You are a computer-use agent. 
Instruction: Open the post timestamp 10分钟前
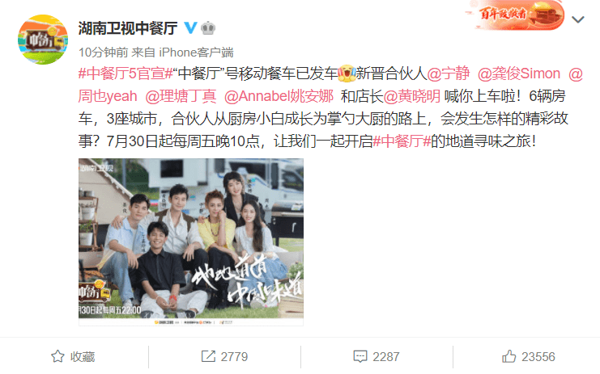(x=104, y=53)
